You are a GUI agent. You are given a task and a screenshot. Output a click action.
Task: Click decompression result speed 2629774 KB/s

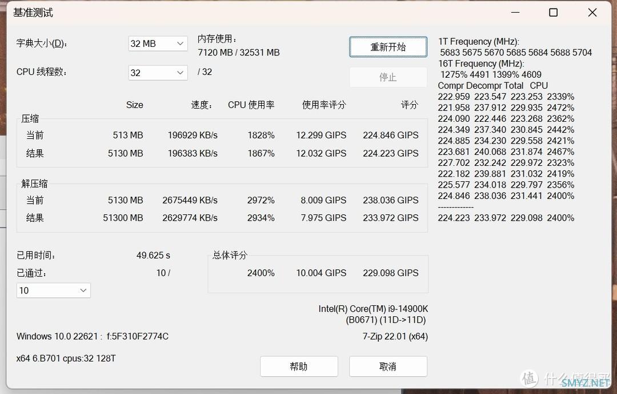click(190, 218)
